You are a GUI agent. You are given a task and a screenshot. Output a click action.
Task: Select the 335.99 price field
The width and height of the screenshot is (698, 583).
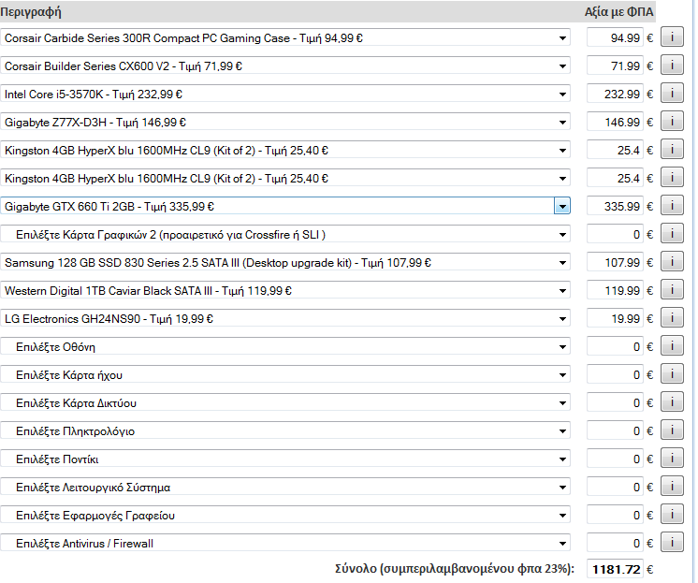click(x=615, y=206)
